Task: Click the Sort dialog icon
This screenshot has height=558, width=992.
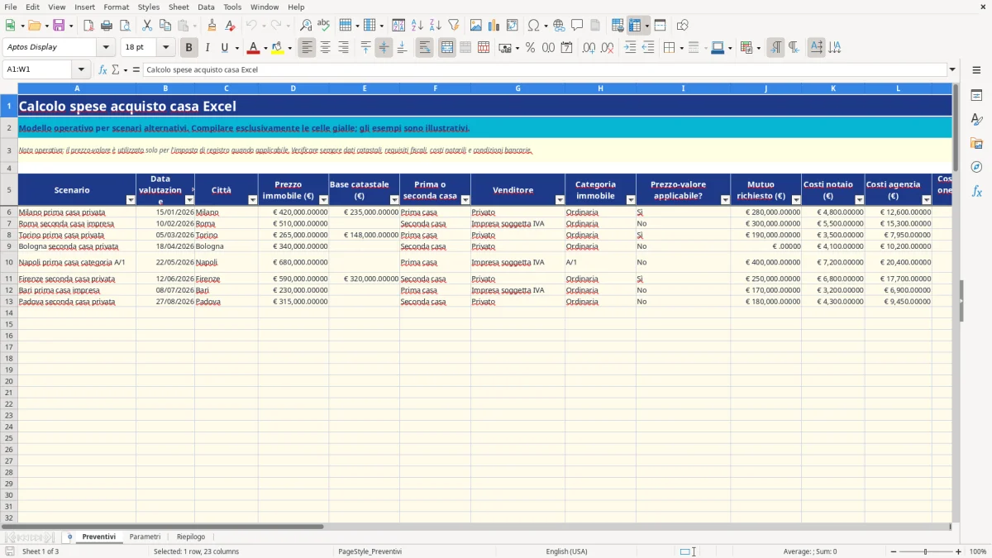Action: tap(398, 26)
